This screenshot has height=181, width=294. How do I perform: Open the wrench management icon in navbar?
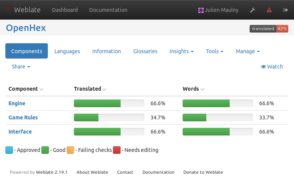[252, 10]
